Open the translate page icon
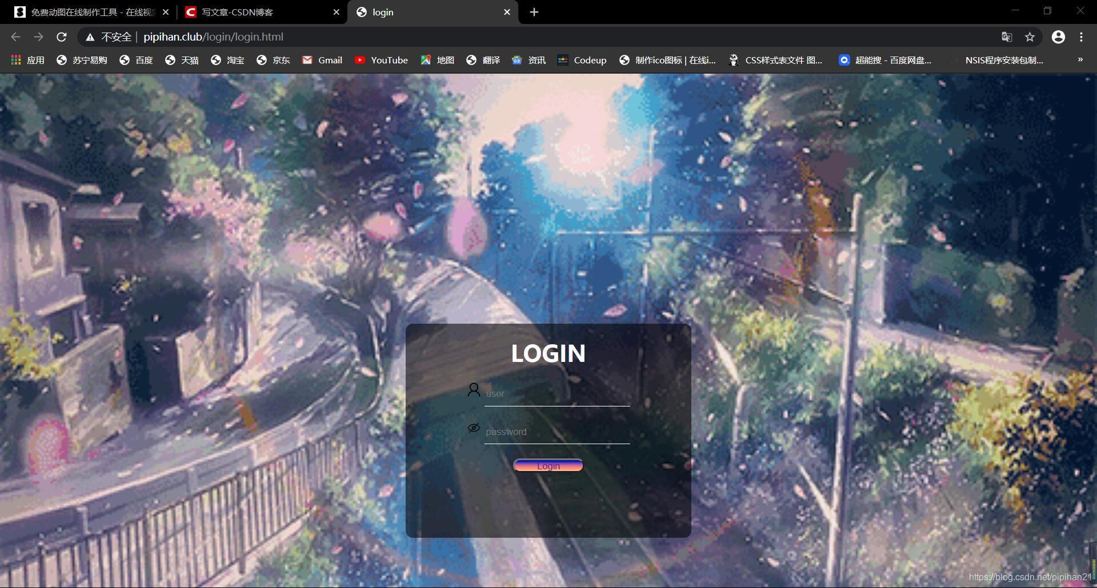 click(1007, 37)
